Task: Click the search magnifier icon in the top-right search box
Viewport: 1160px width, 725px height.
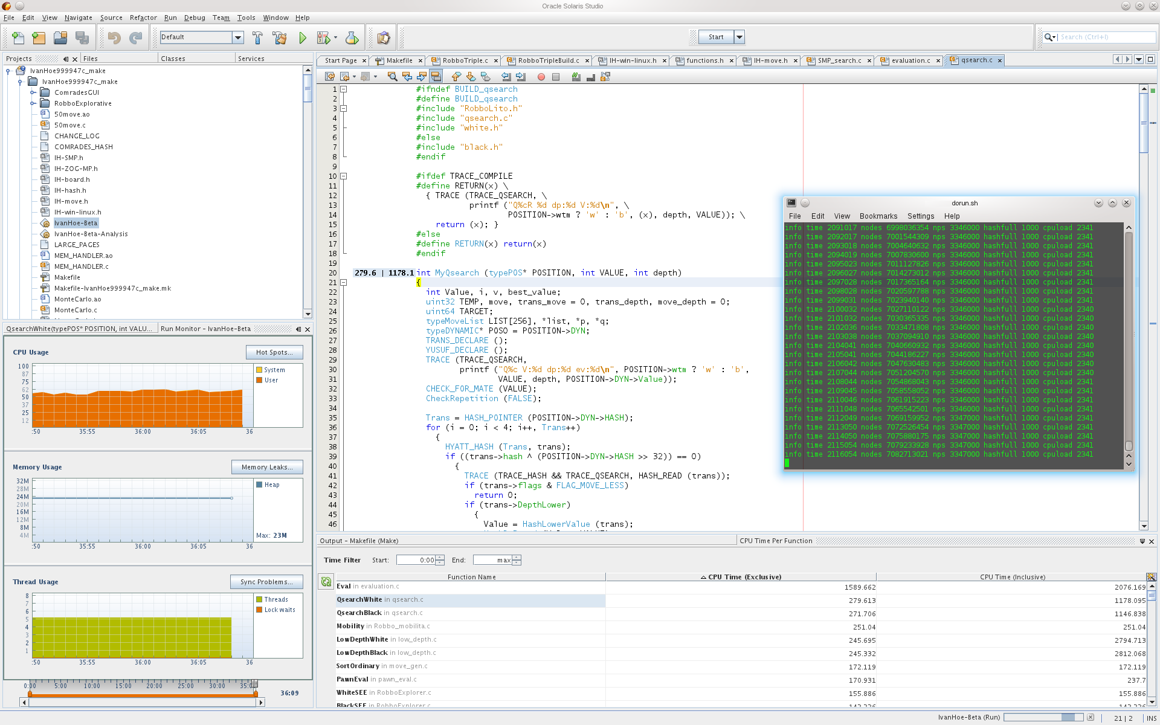Action: tap(1049, 37)
